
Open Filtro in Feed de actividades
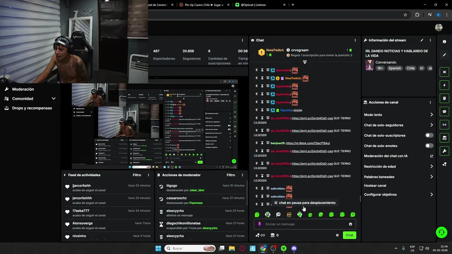point(137,175)
